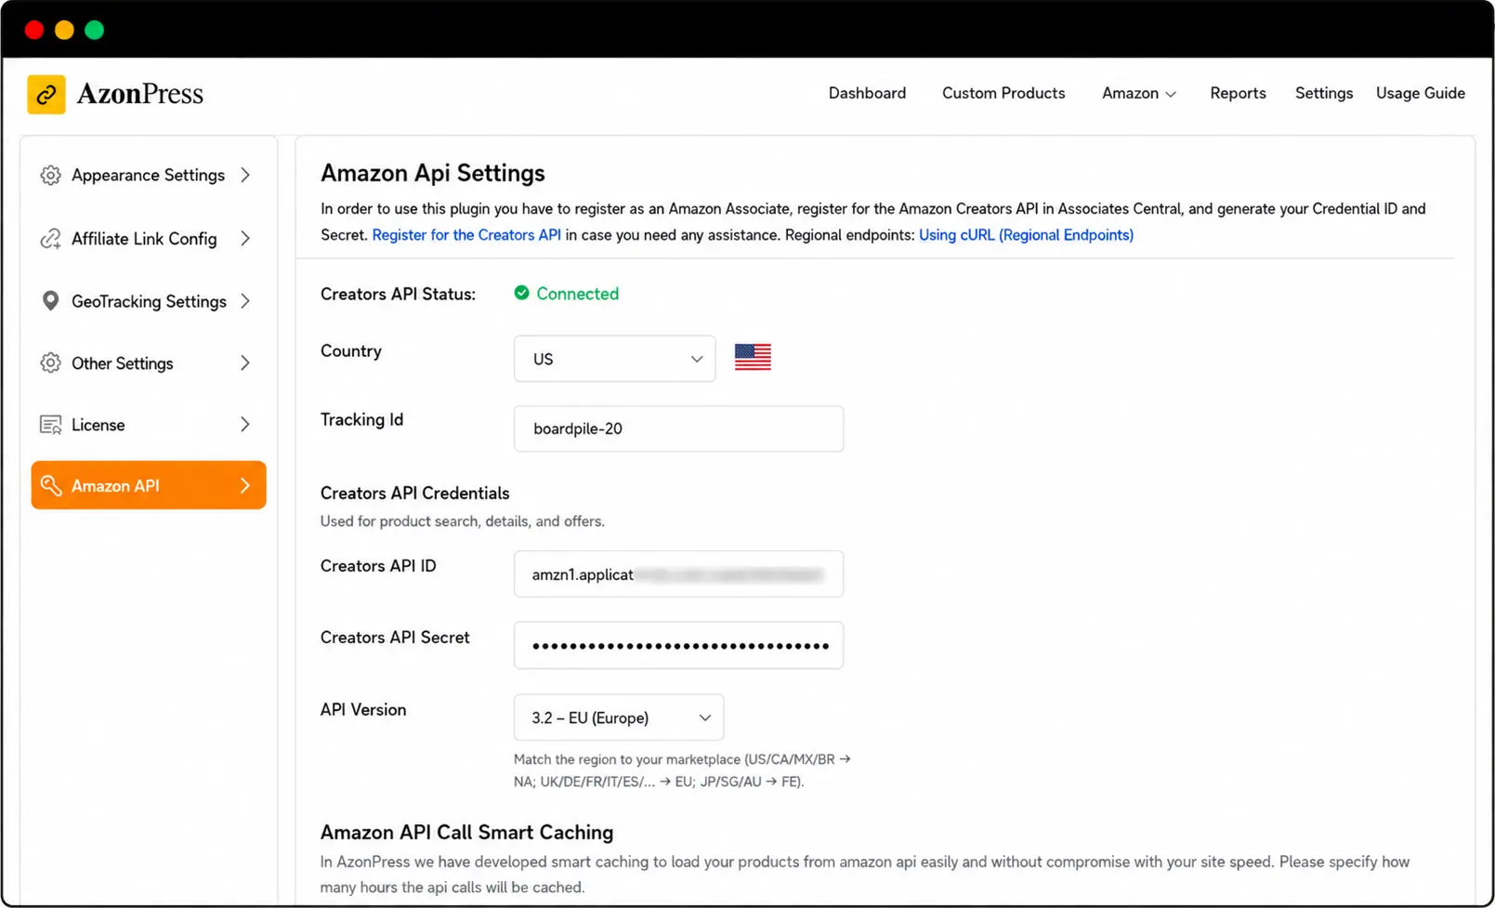The image size is (1495, 908).
Task: Click the yellow macOS minimize window button
Action: [64, 31]
